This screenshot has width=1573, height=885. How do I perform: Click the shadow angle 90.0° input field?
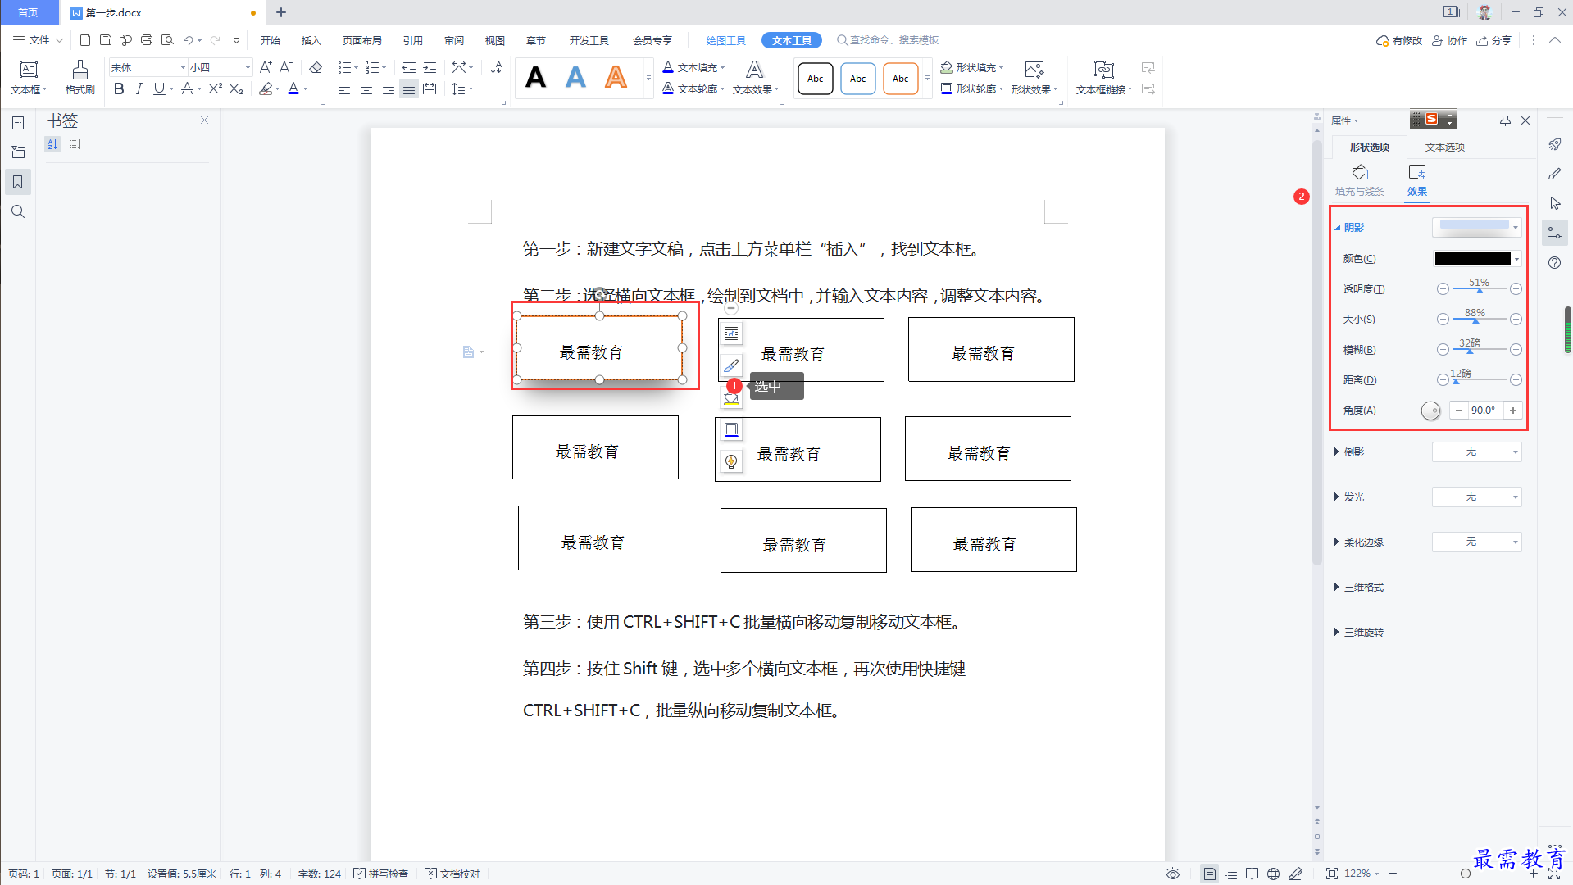[1484, 411]
